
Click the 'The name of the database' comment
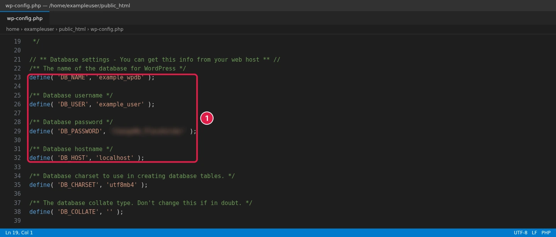pyautogui.click(x=108, y=69)
